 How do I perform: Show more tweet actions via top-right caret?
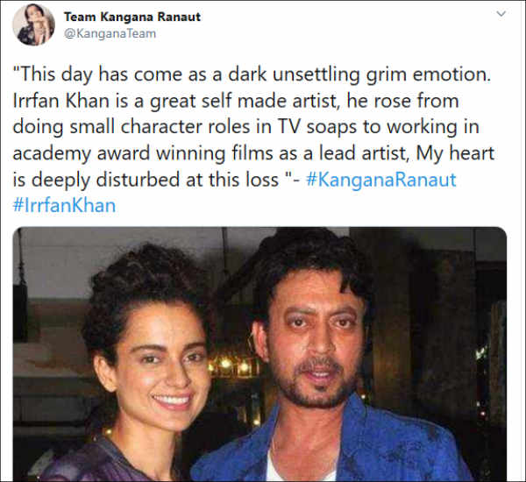pyautogui.click(x=501, y=14)
